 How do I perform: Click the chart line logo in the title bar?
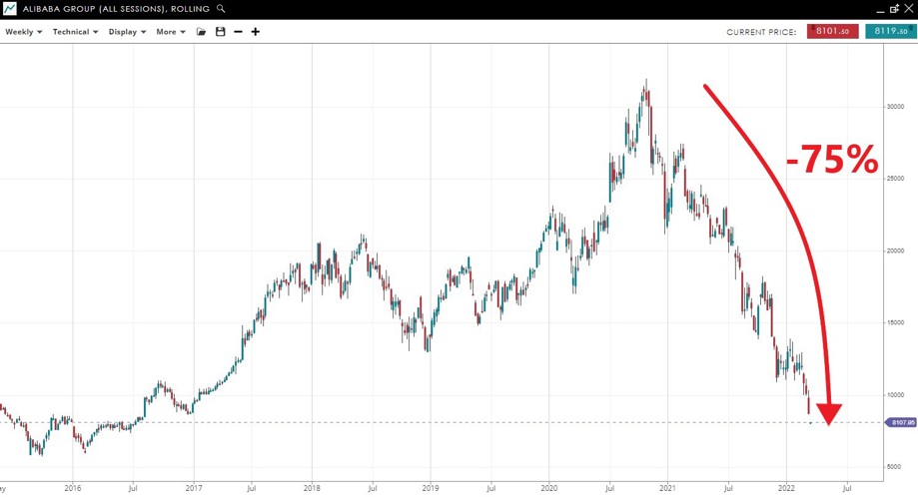[x=9, y=9]
